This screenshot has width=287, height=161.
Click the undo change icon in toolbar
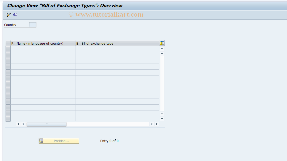click(15, 14)
